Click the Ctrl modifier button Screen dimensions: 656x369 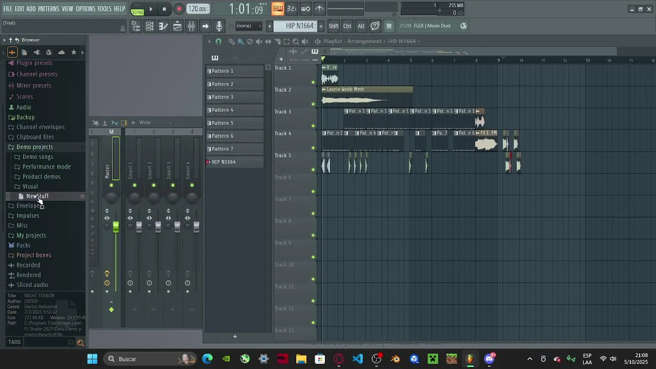[347, 26]
